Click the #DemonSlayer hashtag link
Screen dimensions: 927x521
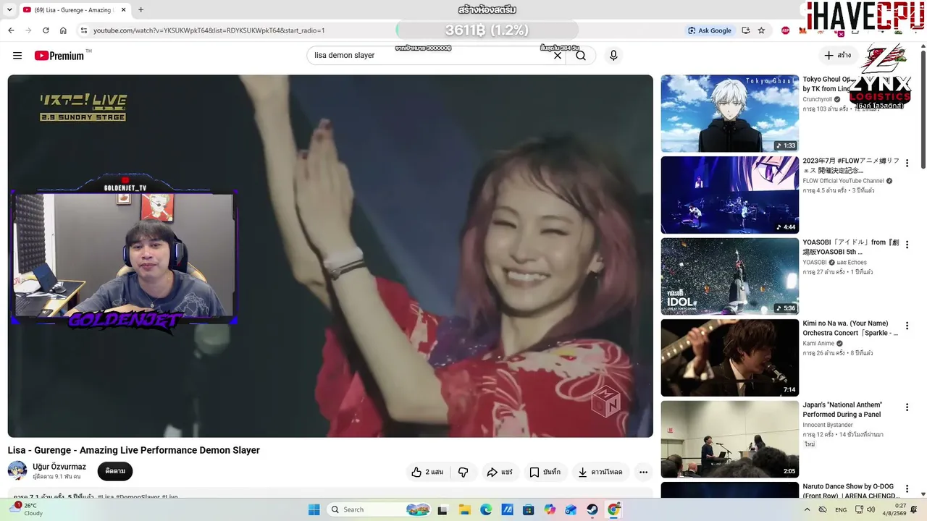point(138,498)
